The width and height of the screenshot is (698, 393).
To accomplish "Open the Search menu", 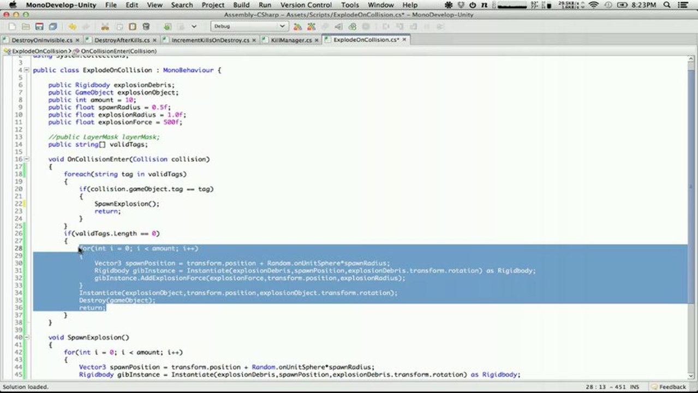I will pos(182,5).
